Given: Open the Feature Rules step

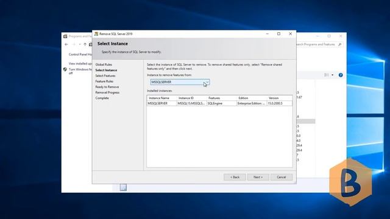Looking at the screenshot, I should [x=104, y=82].
